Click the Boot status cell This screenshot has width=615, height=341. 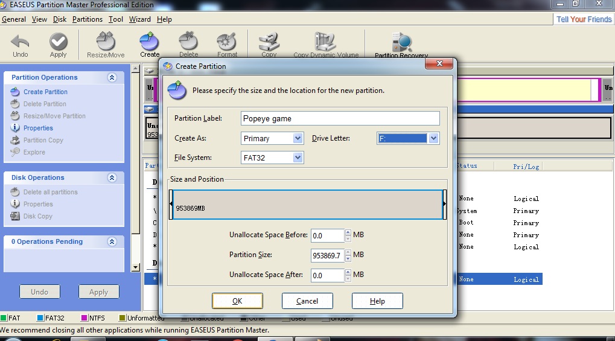467,223
